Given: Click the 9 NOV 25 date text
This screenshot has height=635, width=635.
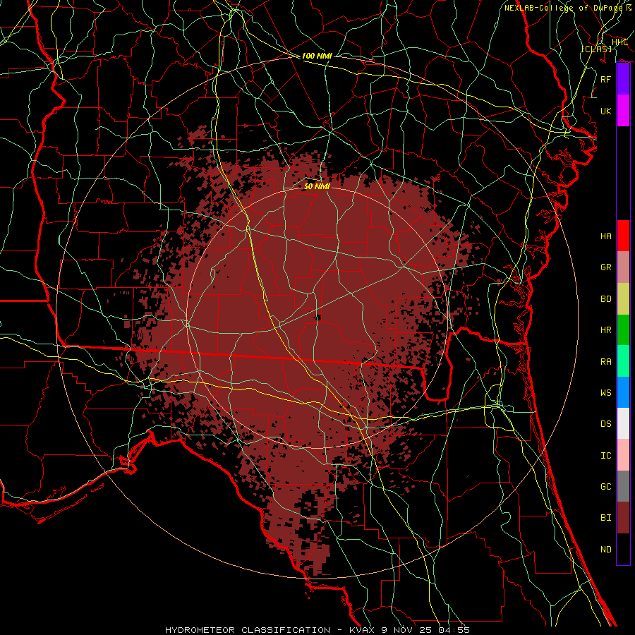Looking at the screenshot, I should (x=405, y=630).
